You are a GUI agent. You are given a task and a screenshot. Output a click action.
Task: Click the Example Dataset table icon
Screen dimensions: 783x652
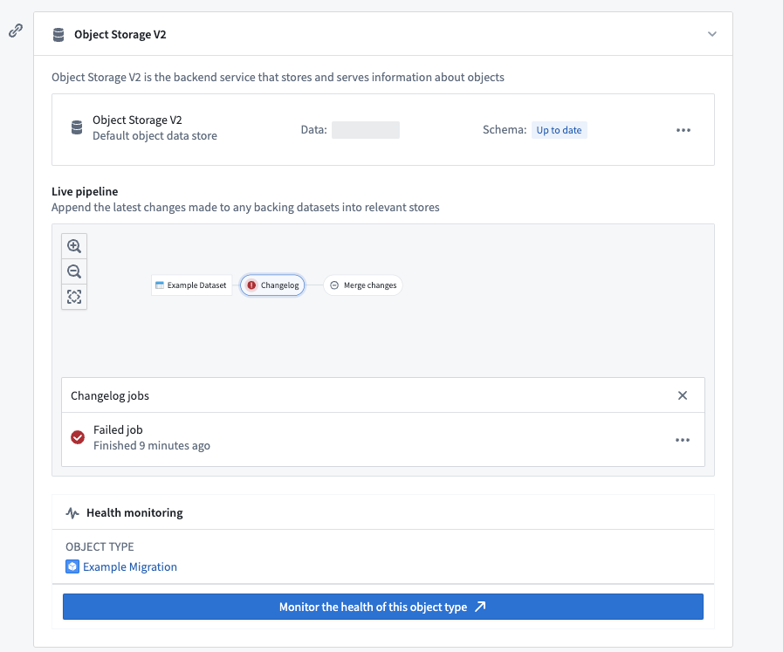click(160, 285)
